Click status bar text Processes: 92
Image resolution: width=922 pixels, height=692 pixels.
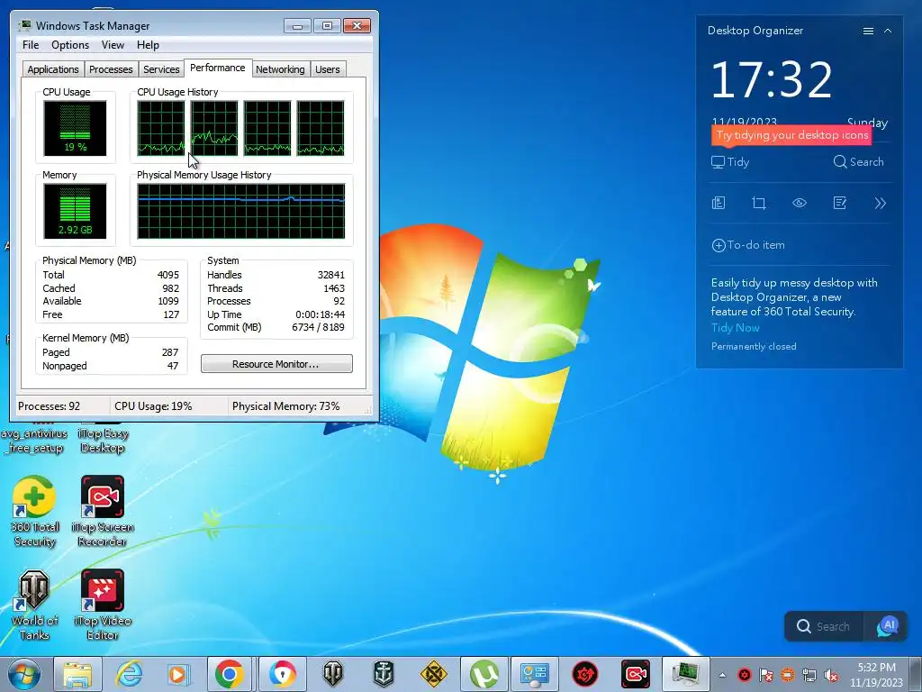pyautogui.click(x=49, y=406)
